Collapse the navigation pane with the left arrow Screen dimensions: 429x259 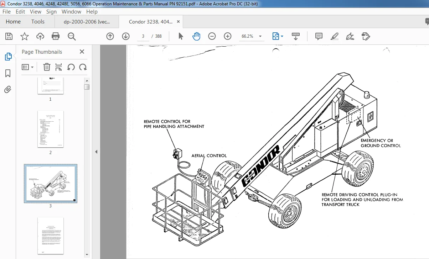[x=96, y=152]
